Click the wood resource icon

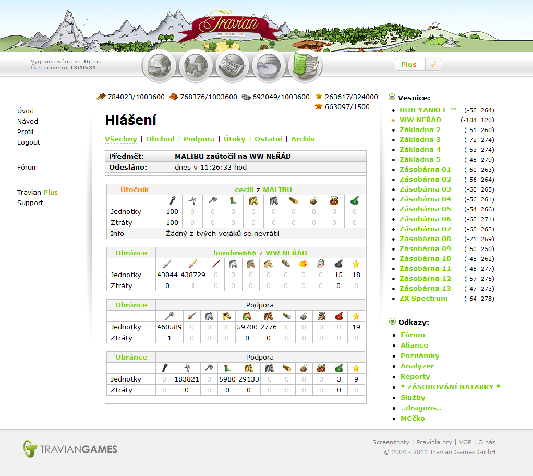pyautogui.click(x=101, y=97)
